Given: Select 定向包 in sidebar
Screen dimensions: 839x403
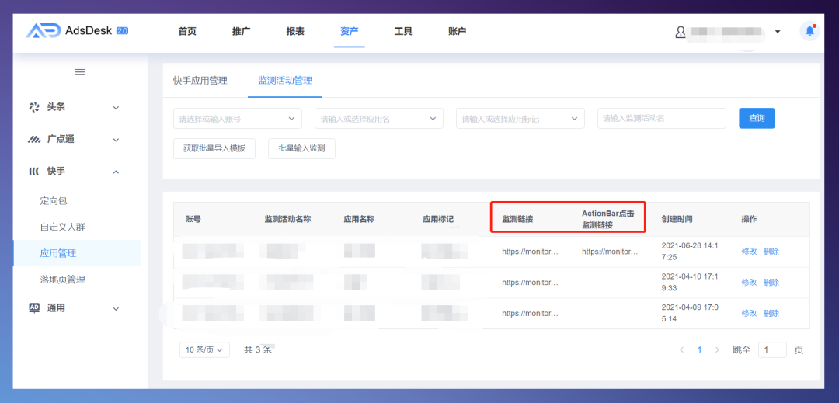Looking at the screenshot, I should point(54,201).
